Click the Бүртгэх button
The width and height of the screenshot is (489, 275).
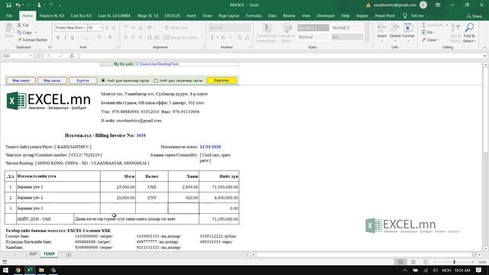[x=83, y=80]
